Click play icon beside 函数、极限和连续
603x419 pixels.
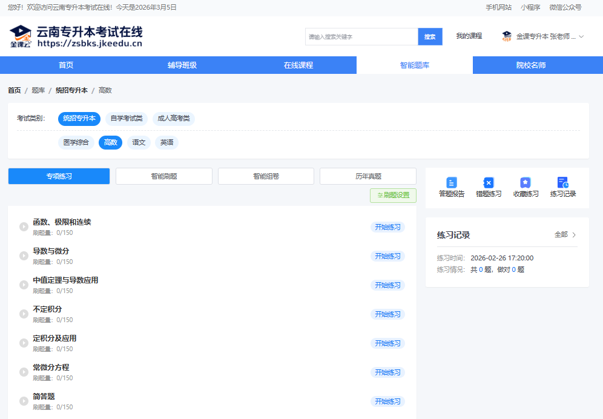tap(24, 226)
